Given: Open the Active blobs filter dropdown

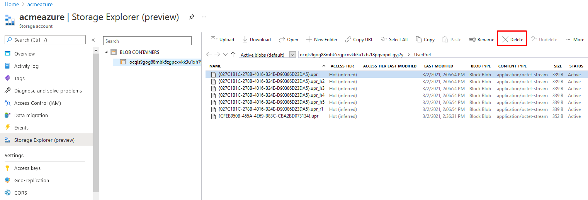Looking at the screenshot, I should click(292, 55).
